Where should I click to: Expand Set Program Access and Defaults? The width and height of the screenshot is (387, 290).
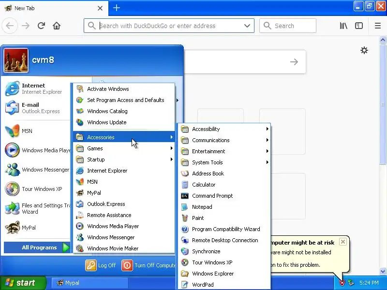124,100
